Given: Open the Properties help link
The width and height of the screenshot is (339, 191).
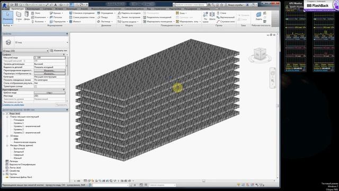Looking at the screenshot, I should [13, 105].
